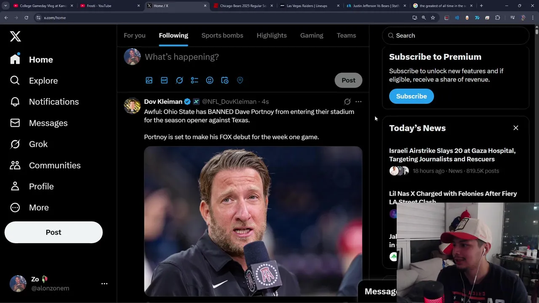The width and height of the screenshot is (539, 303).
Task: Go back with the browser back arrow
Action: (x=6, y=18)
